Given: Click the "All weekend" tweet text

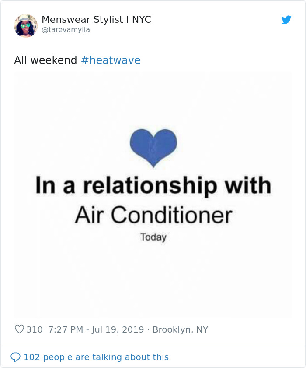Looking at the screenshot, I should pyautogui.click(x=45, y=60).
